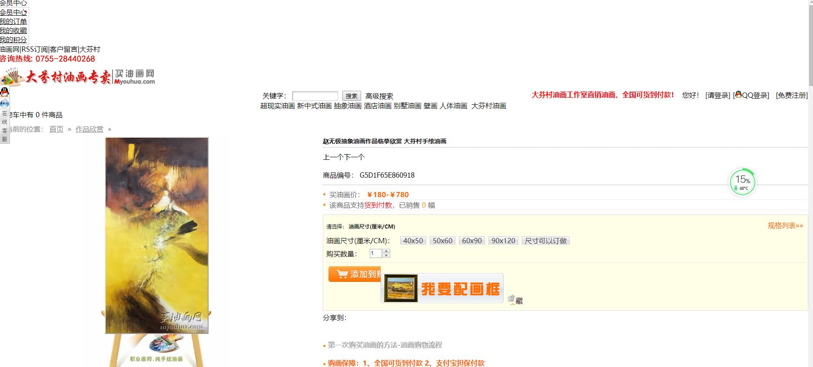
Task: Click the circular 15% 48°C status widget
Action: (x=742, y=182)
